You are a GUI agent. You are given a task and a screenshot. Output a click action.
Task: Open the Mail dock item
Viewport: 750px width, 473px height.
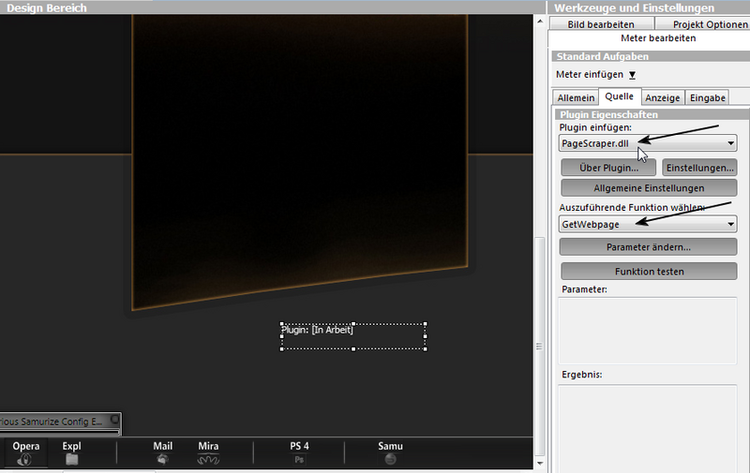162,452
